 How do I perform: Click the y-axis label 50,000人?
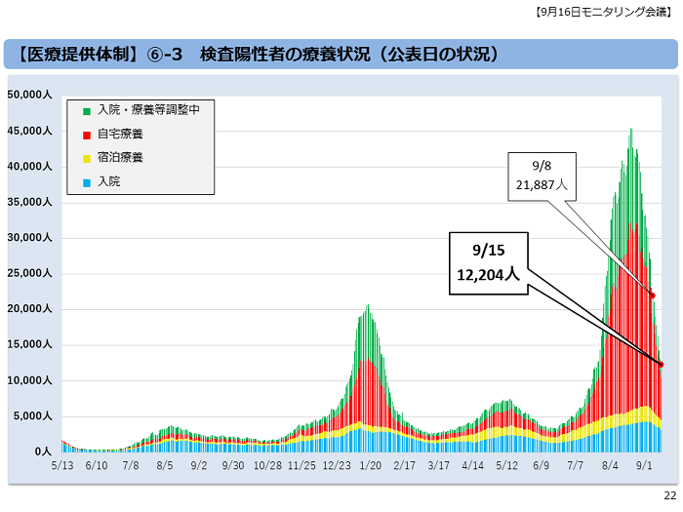[x=29, y=95]
